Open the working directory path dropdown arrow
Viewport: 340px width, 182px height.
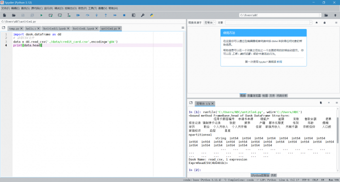(320, 15)
